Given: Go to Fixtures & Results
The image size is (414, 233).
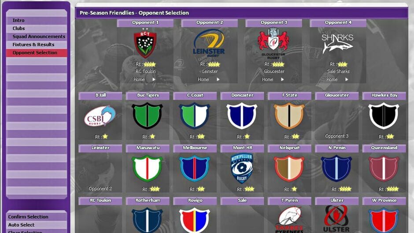Looking at the screenshot, I should [33, 44].
